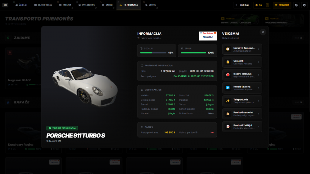Viewport: 310px width, 174px height.
Task: Open the Sezono Pasas tab
Action: click(43, 5)
